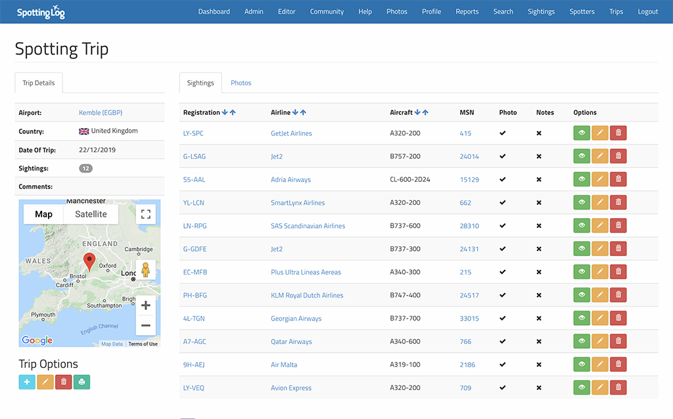
Task: Open the Kemble (EGBP) airport link
Action: [101, 112]
